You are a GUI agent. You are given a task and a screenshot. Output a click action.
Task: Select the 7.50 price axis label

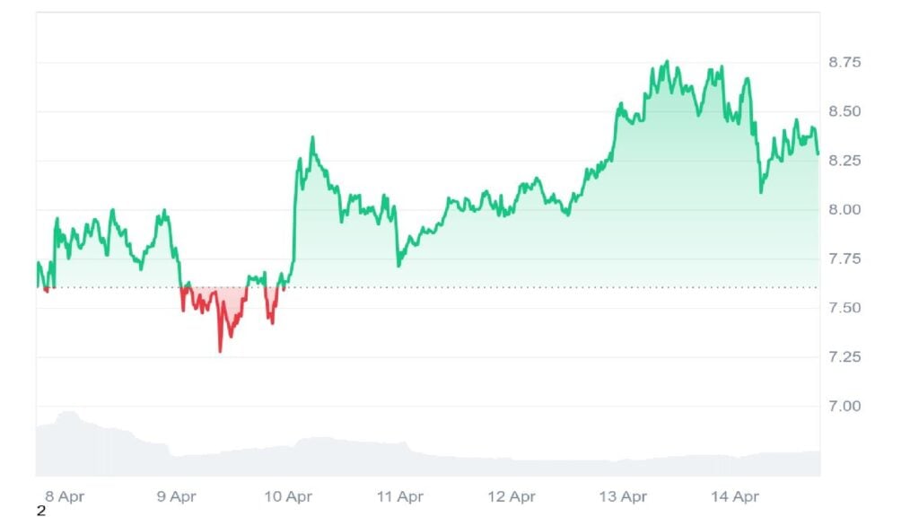[x=845, y=308]
